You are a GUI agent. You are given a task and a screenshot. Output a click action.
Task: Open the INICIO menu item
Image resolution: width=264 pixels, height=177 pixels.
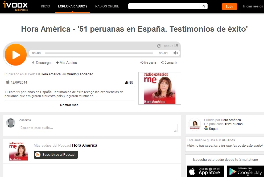tap(45, 6)
